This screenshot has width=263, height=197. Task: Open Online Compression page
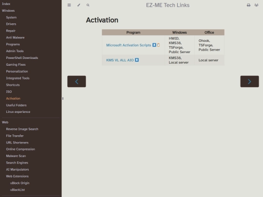coord(20,149)
